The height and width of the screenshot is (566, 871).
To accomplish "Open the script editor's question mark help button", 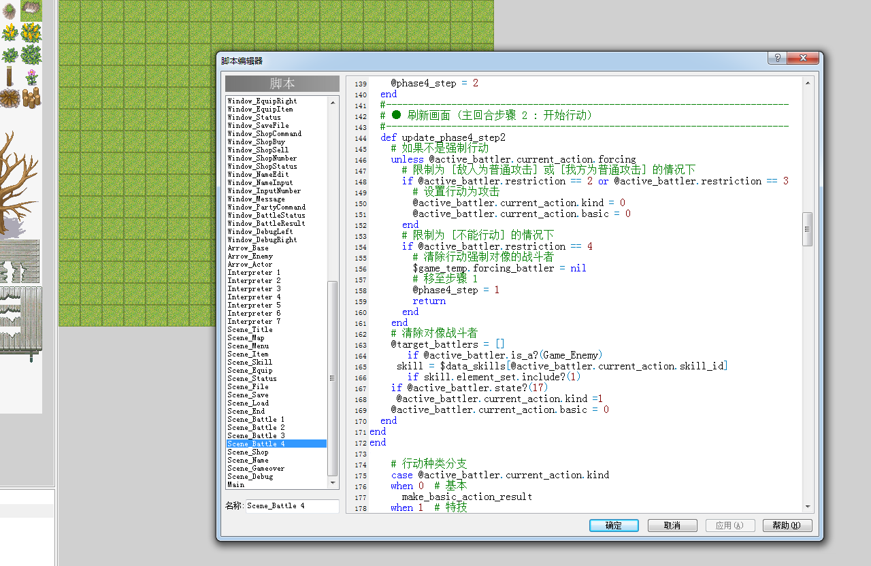I will pos(778,59).
